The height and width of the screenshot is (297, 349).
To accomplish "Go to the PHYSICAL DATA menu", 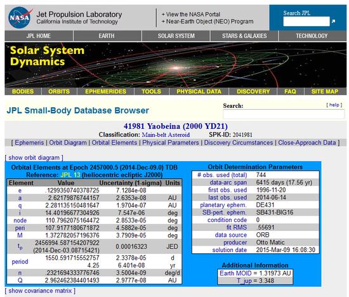I will [x=199, y=91].
